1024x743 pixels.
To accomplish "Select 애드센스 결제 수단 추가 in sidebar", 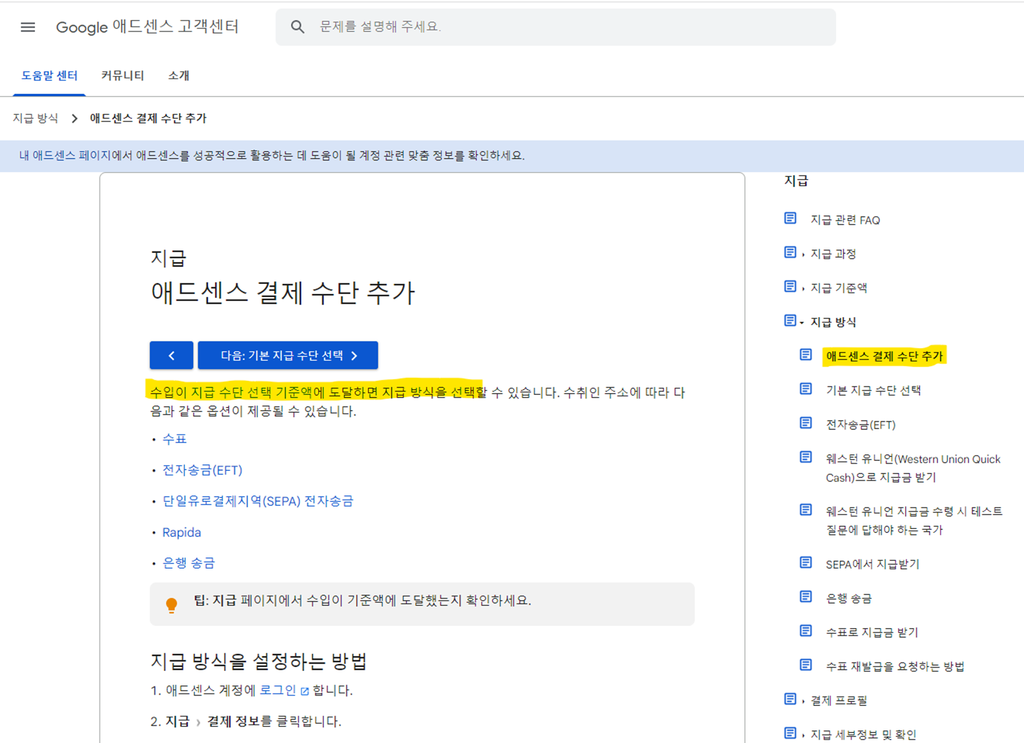I will click(x=885, y=357).
